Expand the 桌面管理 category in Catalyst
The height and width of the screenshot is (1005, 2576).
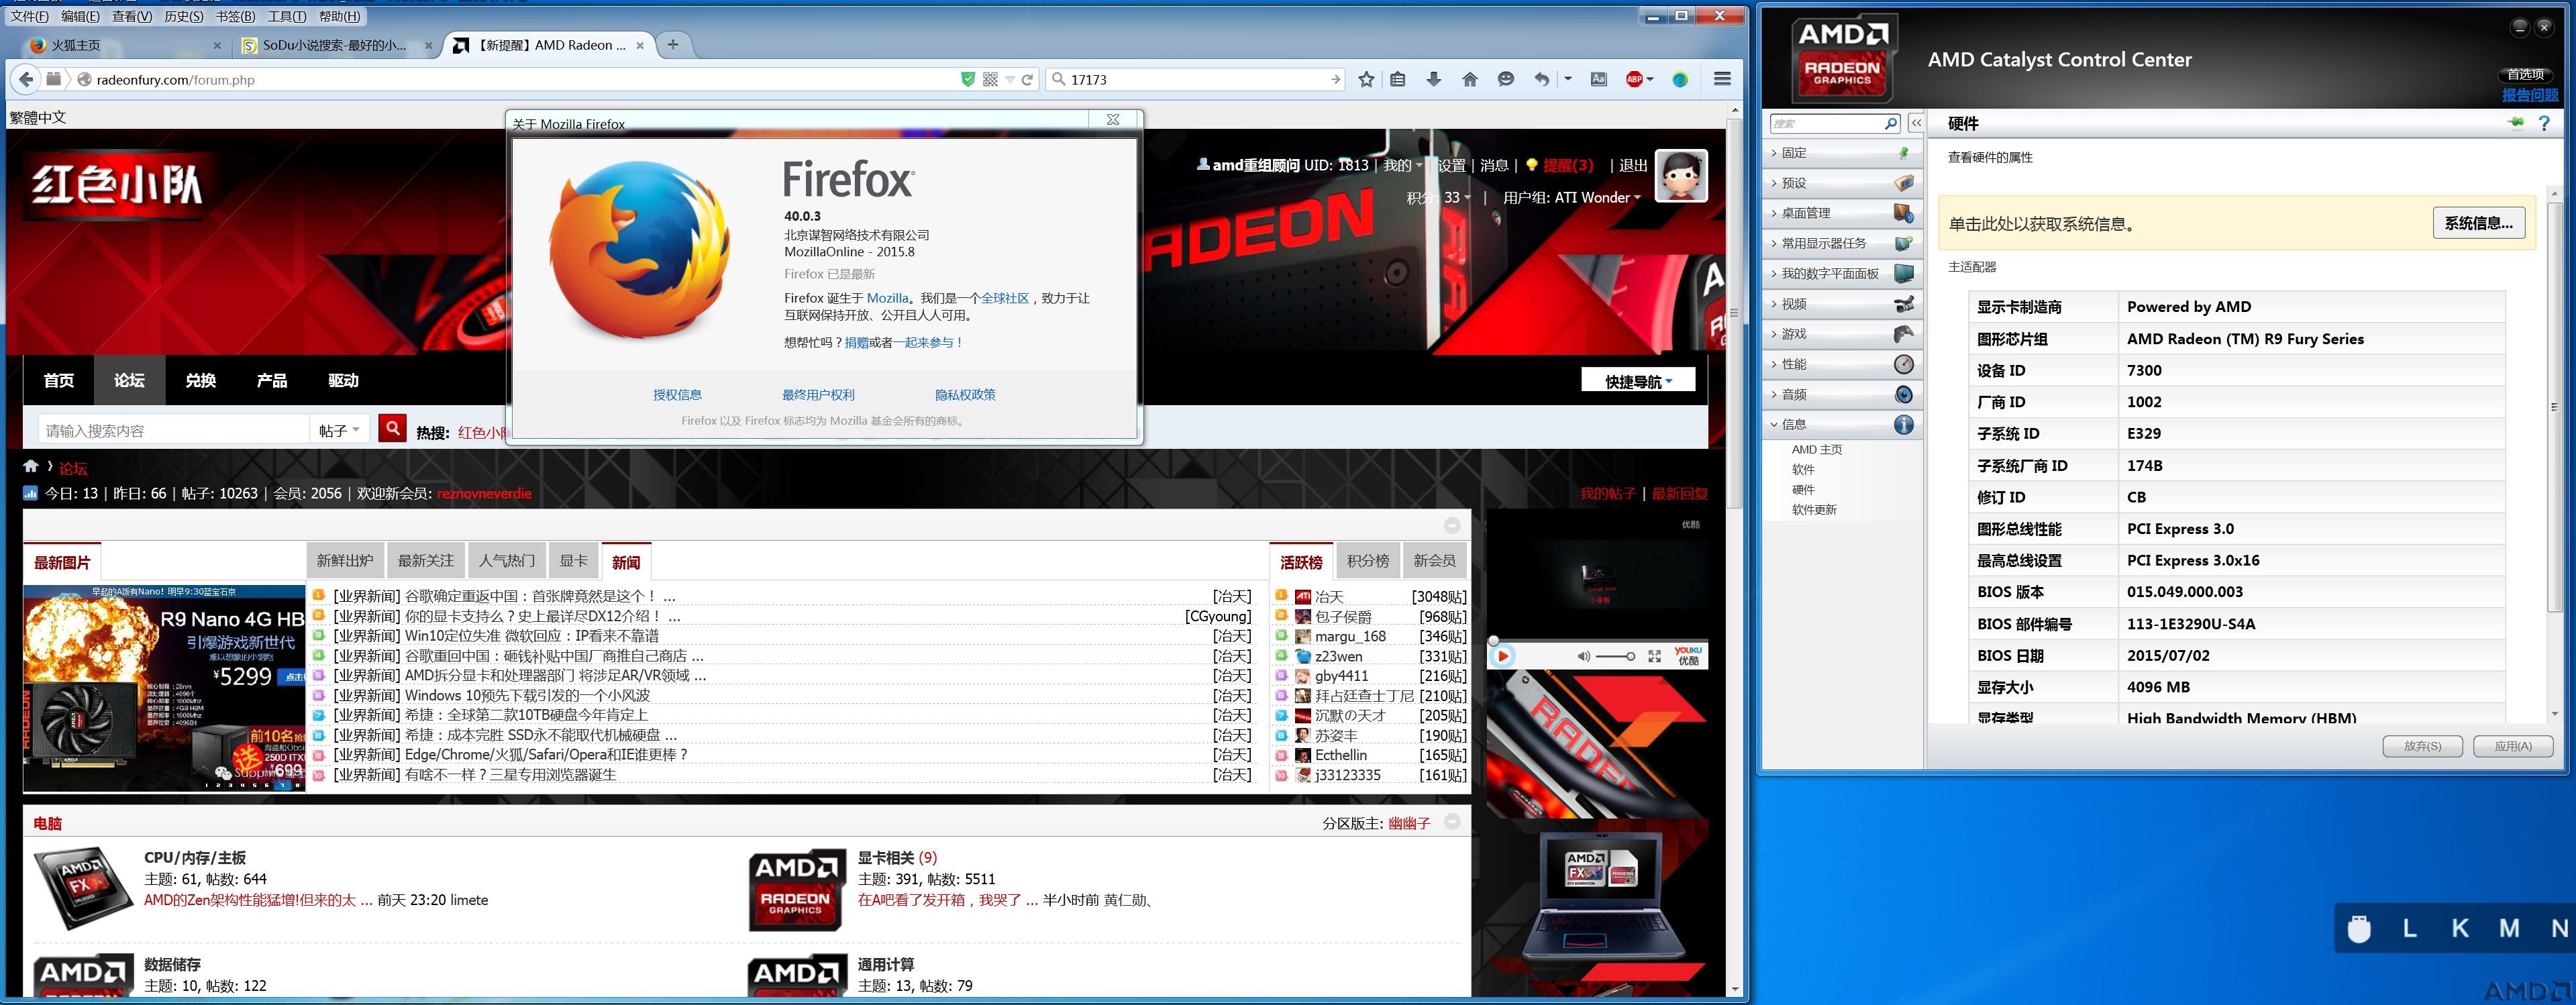tap(1842, 213)
